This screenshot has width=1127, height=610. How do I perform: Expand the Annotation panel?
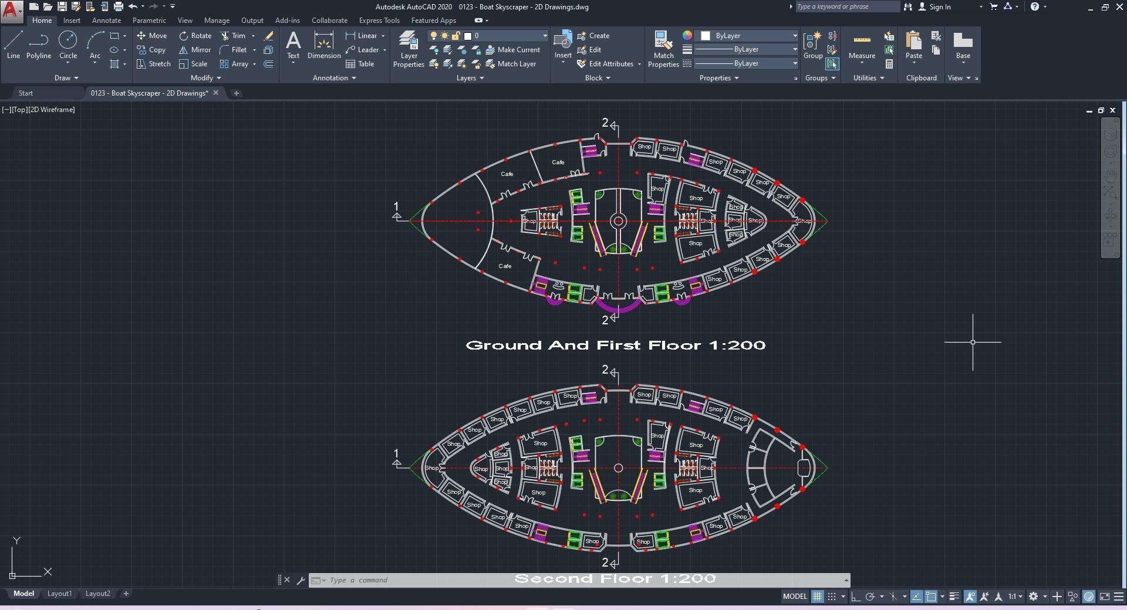coord(335,78)
